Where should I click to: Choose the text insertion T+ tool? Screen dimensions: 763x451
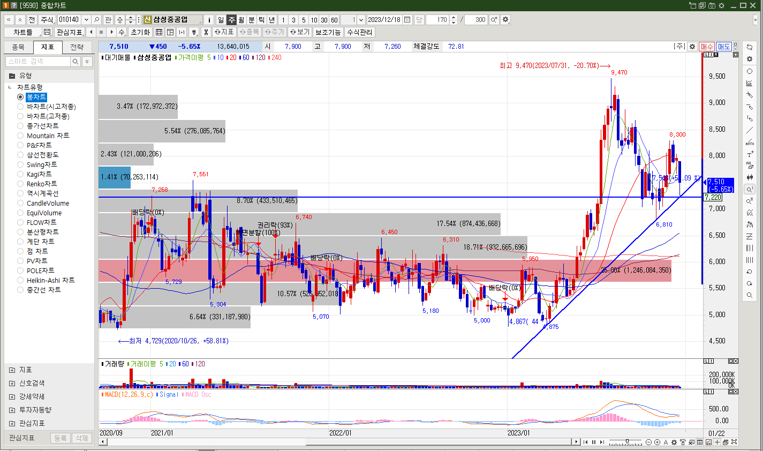(750, 154)
